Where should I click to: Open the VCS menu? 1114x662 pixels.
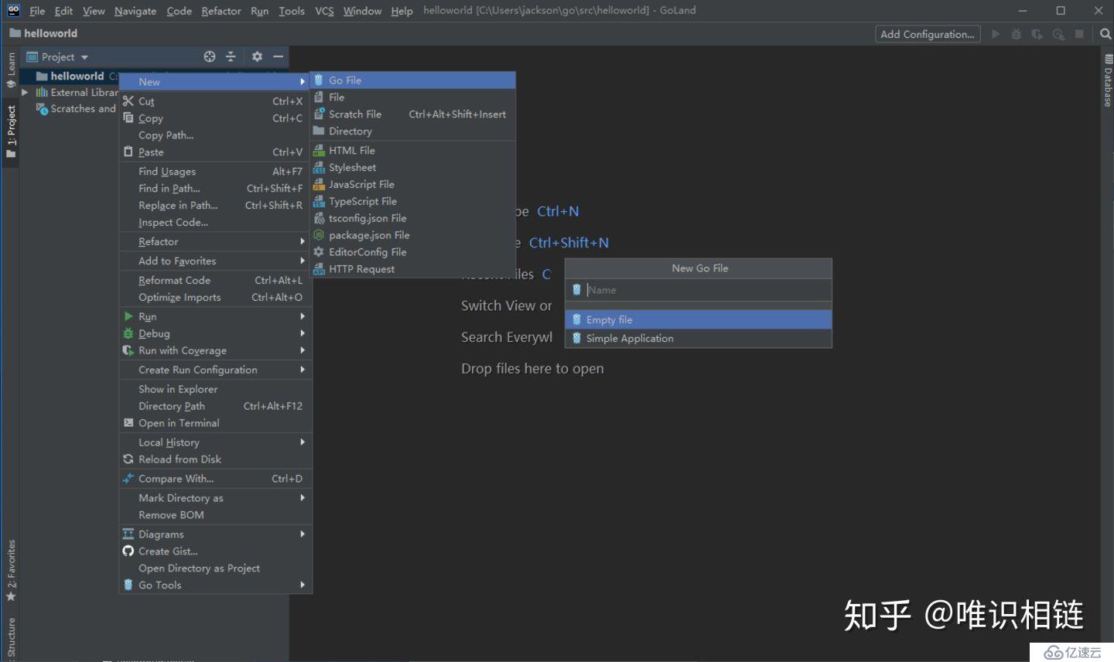tap(324, 11)
